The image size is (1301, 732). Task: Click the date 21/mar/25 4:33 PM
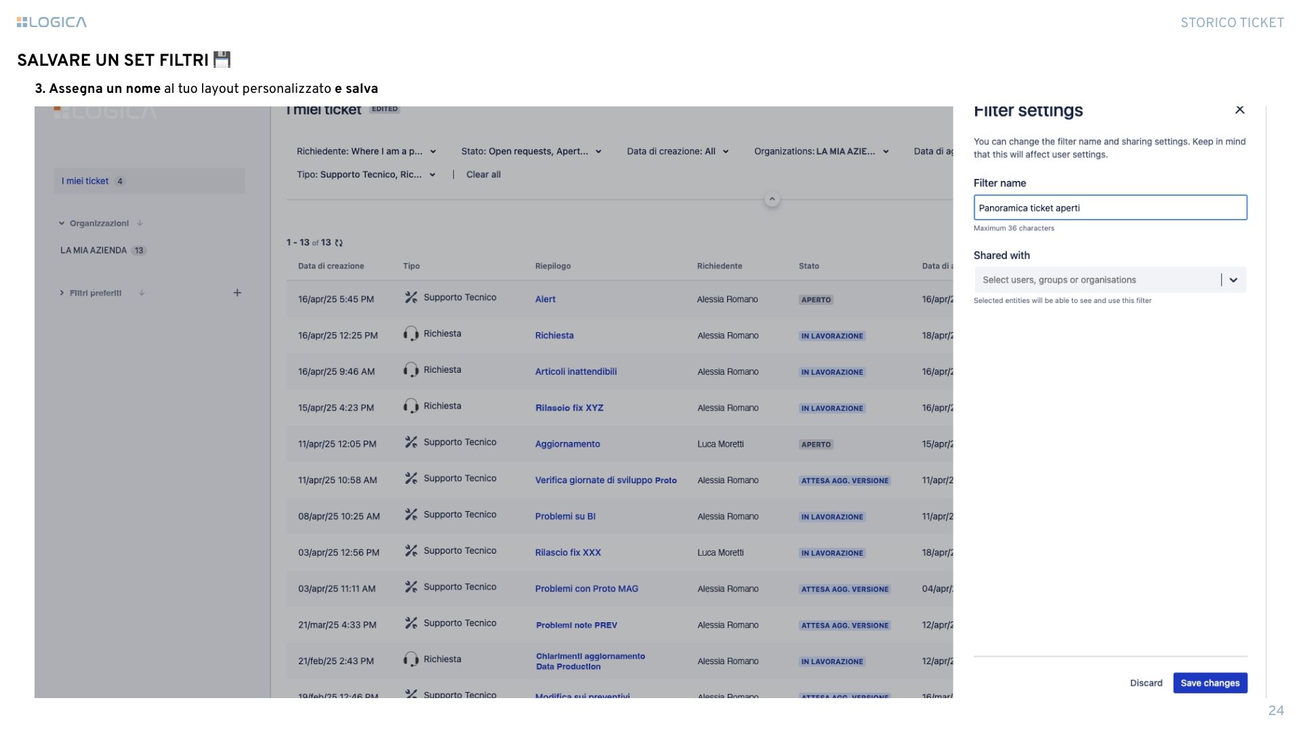(337, 625)
